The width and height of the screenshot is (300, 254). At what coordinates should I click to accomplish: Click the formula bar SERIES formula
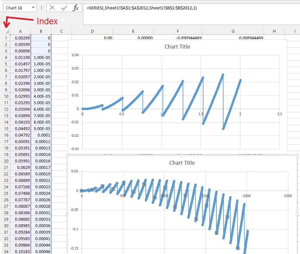142,8
